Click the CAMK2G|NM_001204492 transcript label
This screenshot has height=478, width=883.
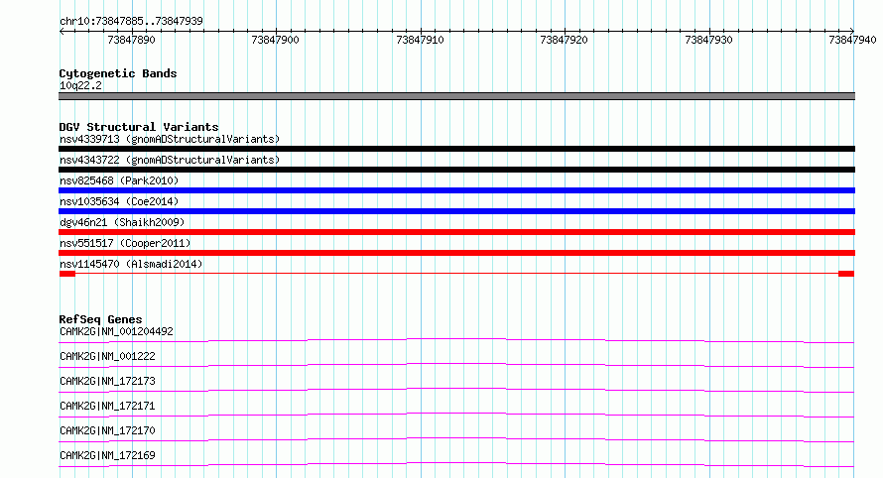pos(116,331)
